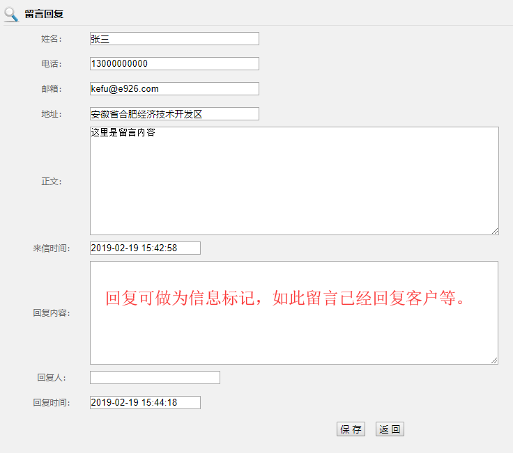Focus the 电话 field with 13000000000
The width and height of the screenshot is (513, 453).
tap(174, 64)
